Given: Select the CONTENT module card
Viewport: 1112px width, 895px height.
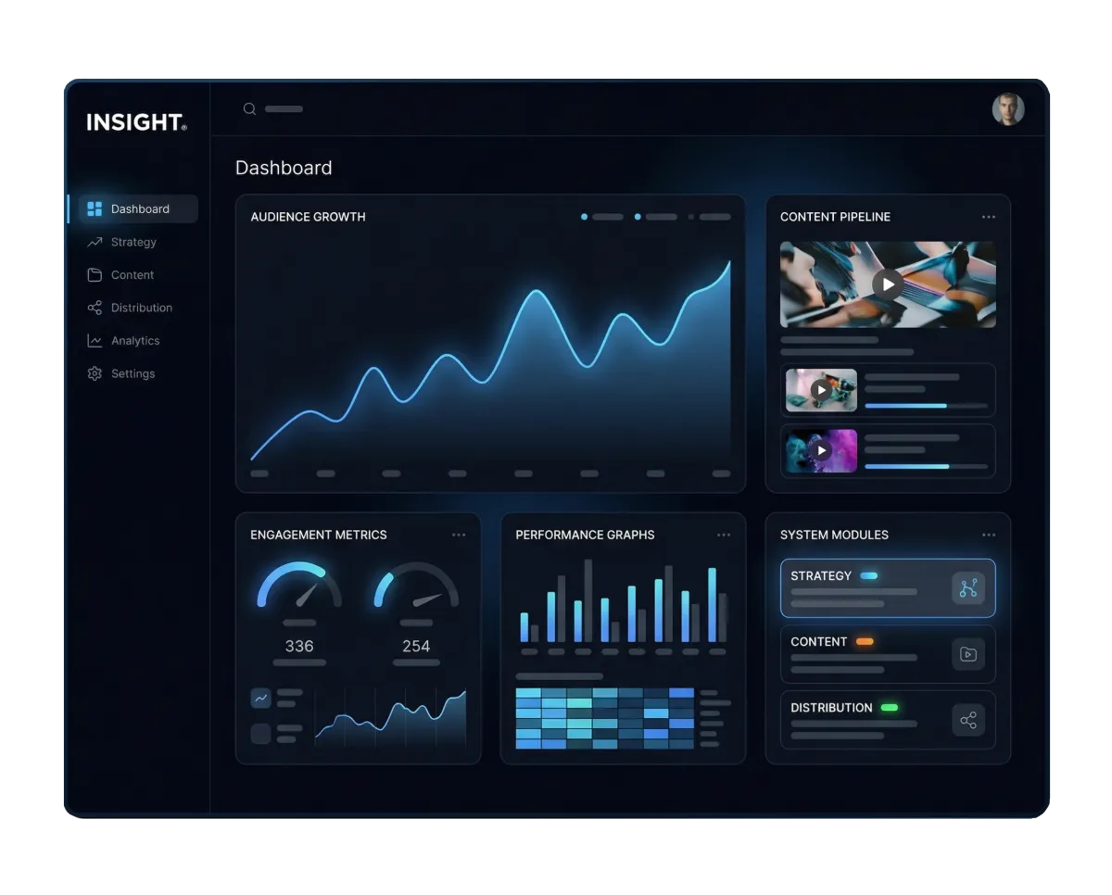Looking at the screenshot, I should click(x=888, y=654).
